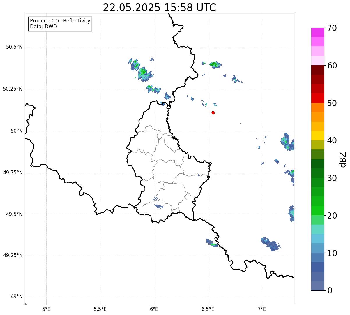Click the dBZ colorbar axis label
The height and width of the screenshot is (315, 350).
click(x=343, y=159)
